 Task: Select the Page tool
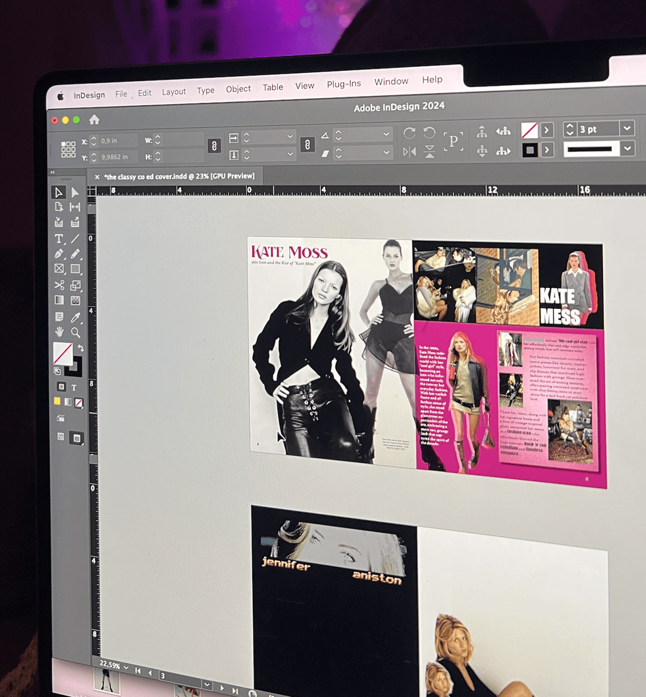pyautogui.click(x=59, y=207)
